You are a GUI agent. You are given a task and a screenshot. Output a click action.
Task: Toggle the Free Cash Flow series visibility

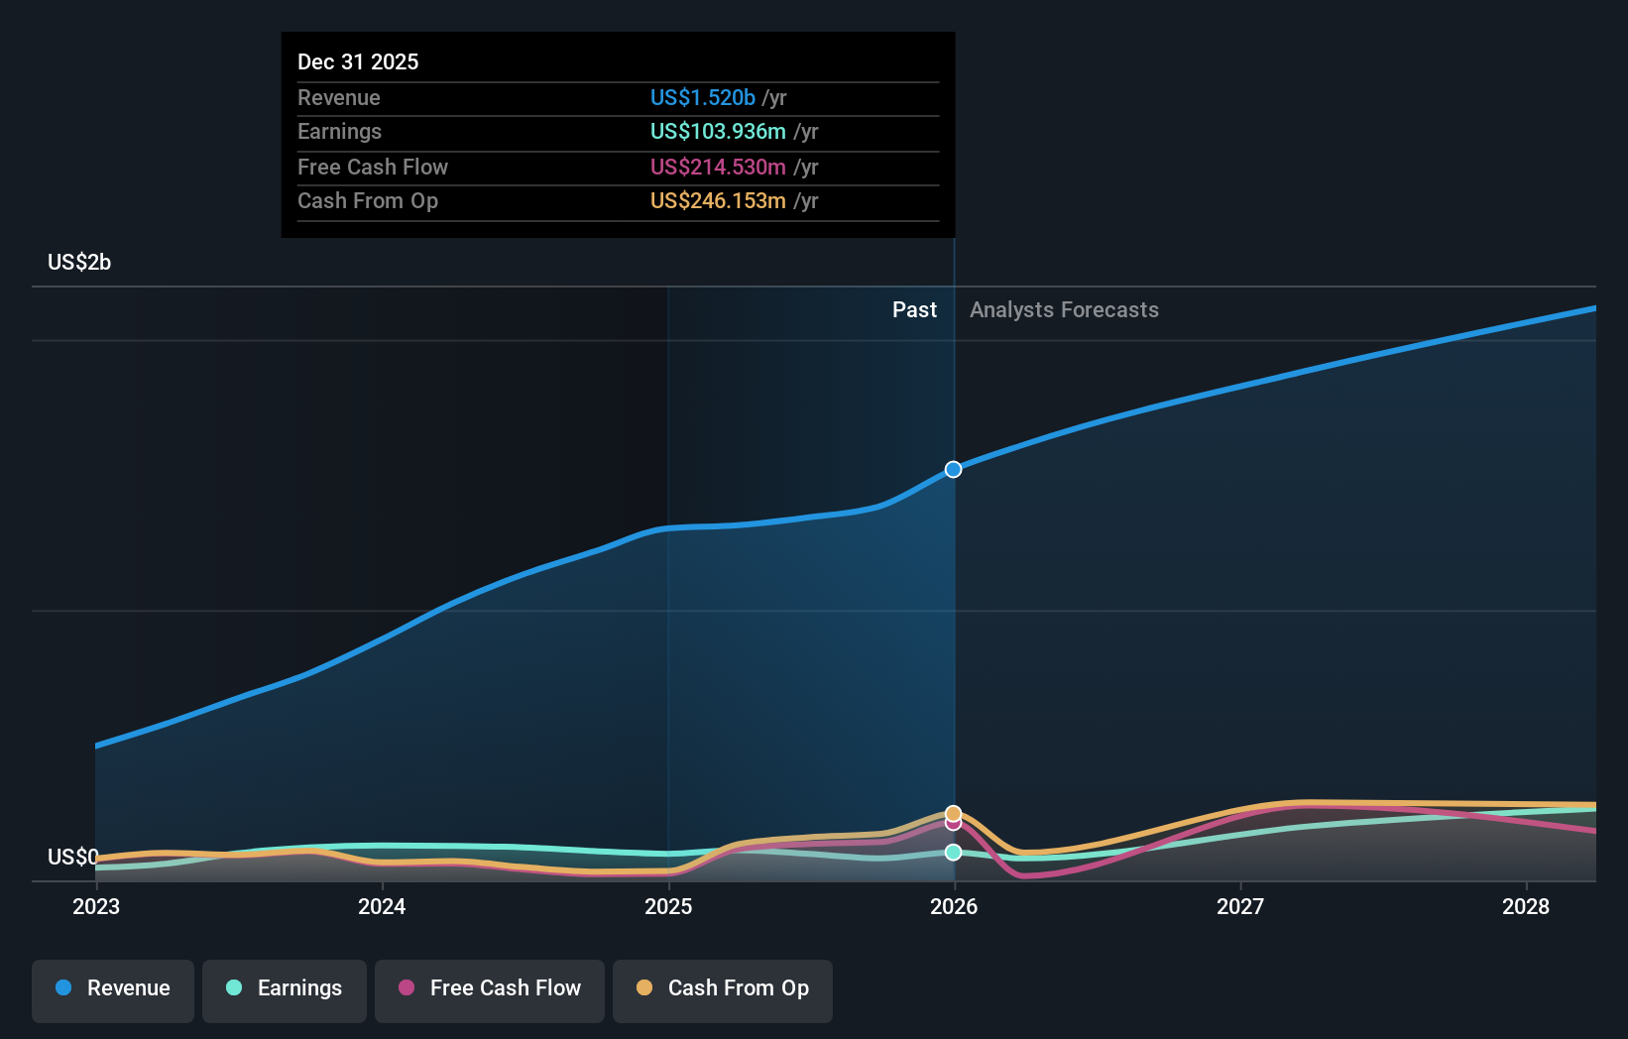click(x=489, y=988)
